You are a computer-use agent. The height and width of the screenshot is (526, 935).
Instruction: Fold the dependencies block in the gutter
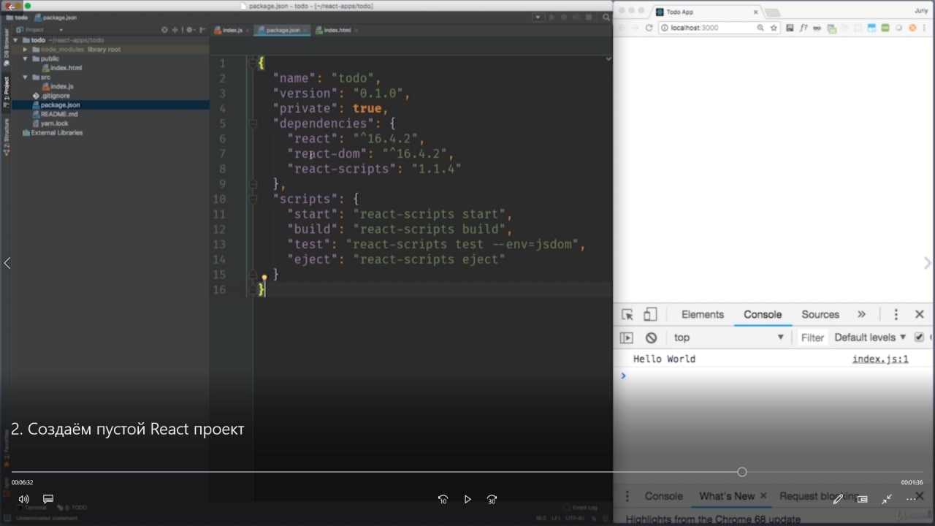tap(253, 123)
